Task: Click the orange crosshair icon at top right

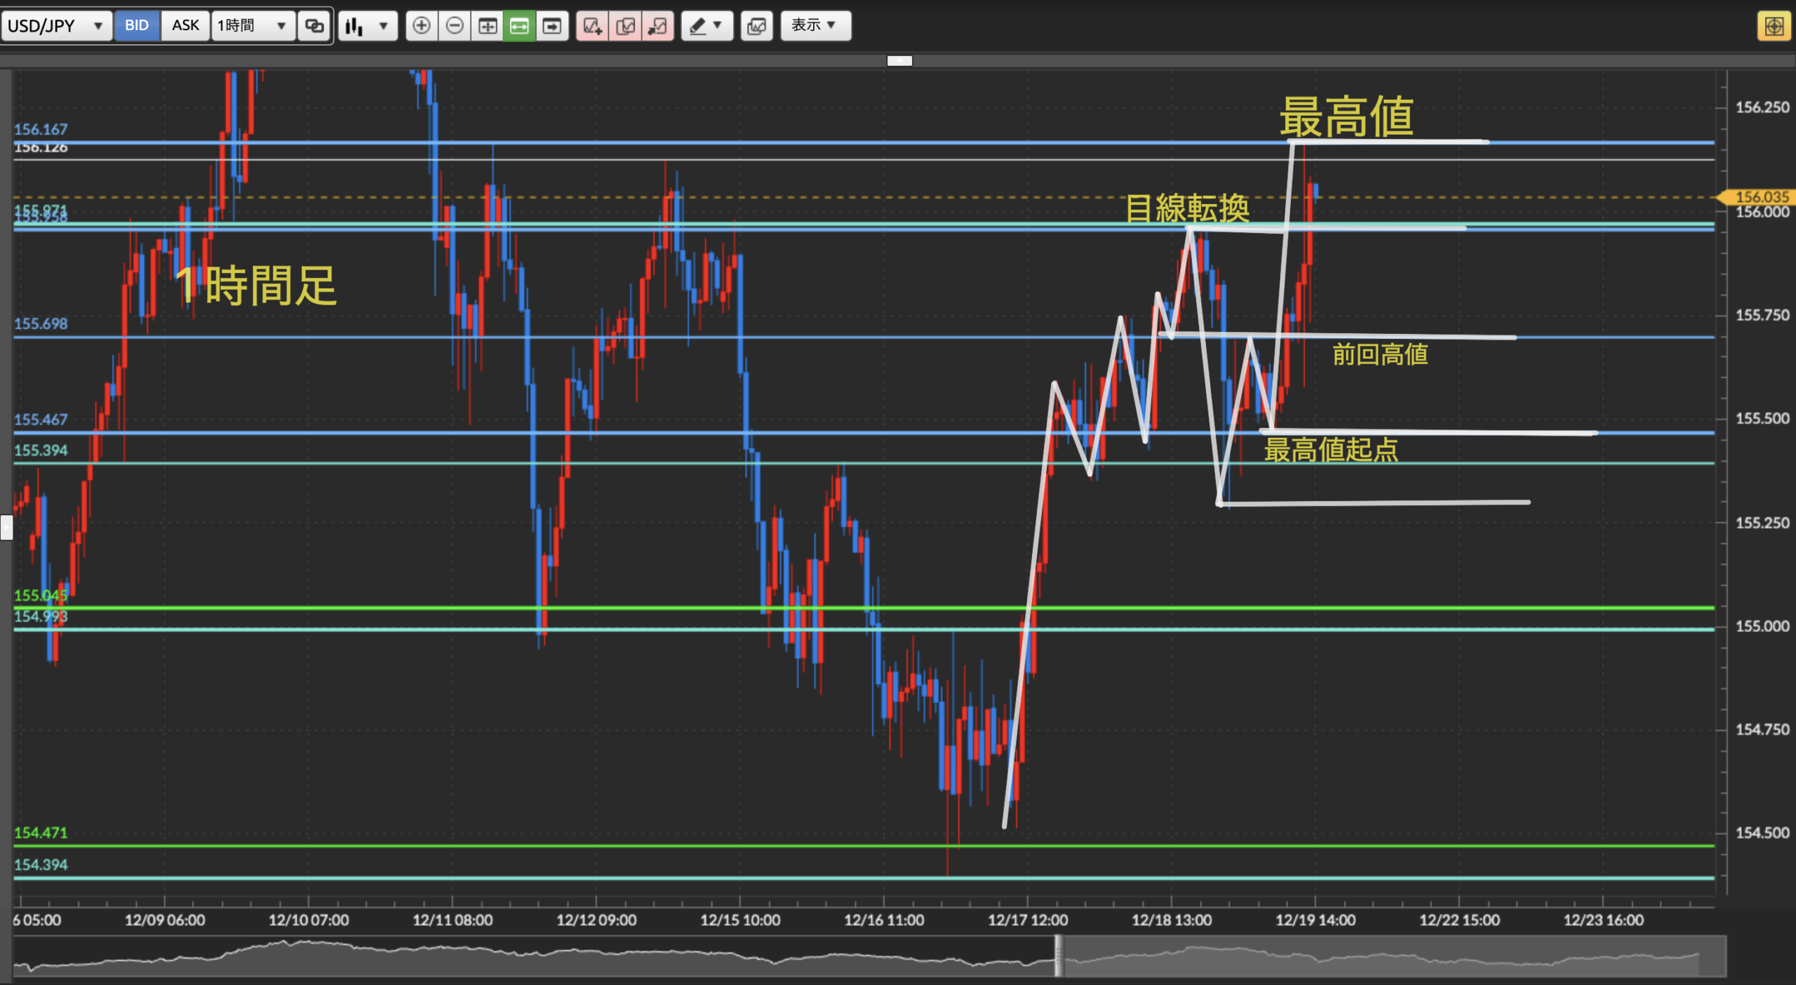Action: [x=1774, y=27]
